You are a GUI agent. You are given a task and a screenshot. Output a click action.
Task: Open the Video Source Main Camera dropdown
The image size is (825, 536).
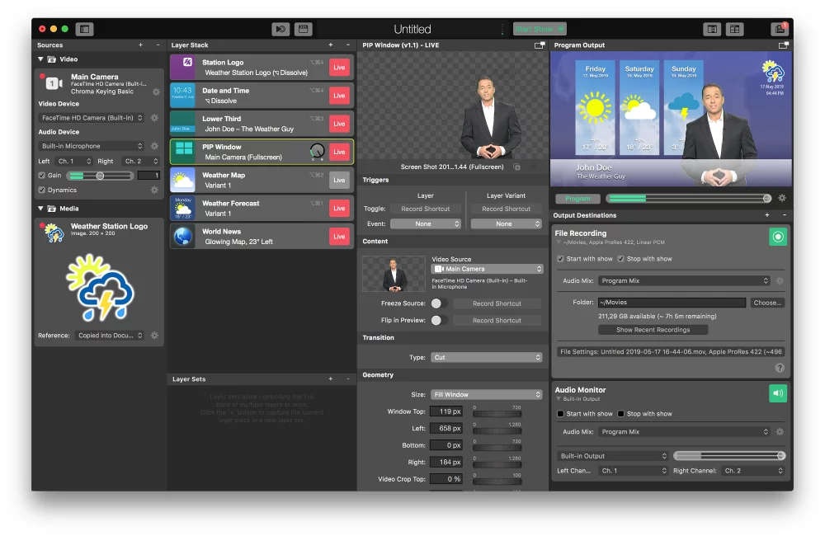click(x=487, y=269)
